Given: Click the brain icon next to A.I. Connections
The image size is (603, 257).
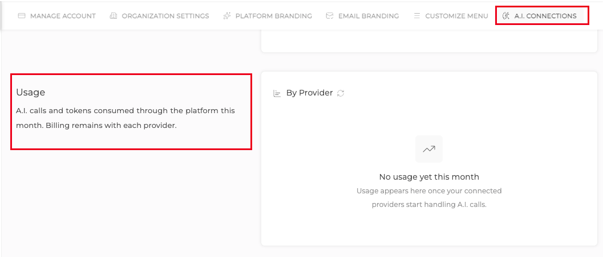Looking at the screenshot, I should pos(506,16).
